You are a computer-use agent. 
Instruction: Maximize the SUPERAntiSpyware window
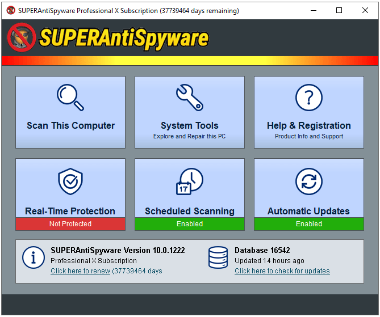pos(339,10)
